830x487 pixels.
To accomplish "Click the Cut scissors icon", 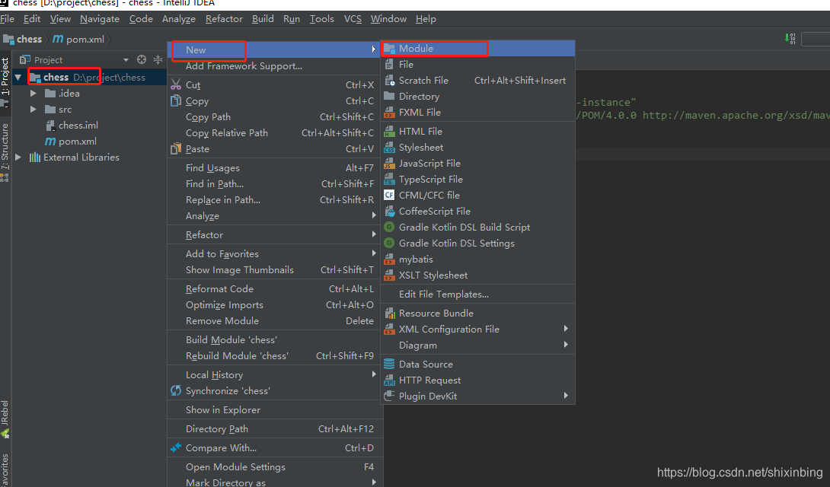I will [176, 84].
